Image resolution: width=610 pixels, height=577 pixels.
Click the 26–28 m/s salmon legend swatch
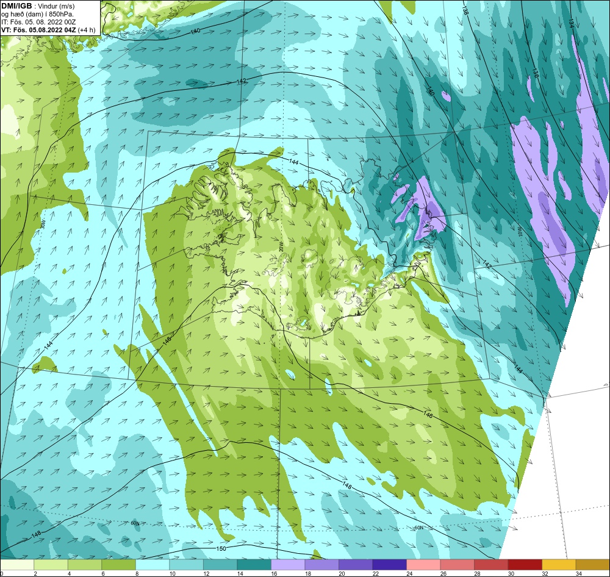(x=457, y=565)
